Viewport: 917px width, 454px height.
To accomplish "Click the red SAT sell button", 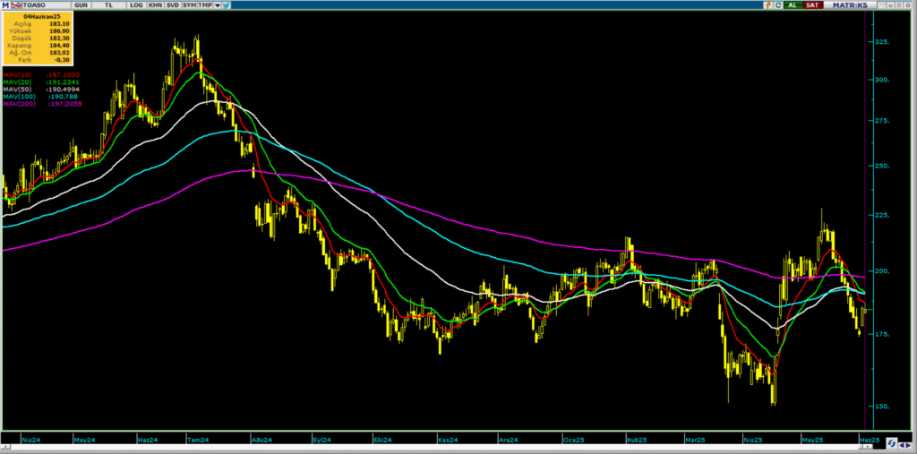I will [x=813, y=5].
